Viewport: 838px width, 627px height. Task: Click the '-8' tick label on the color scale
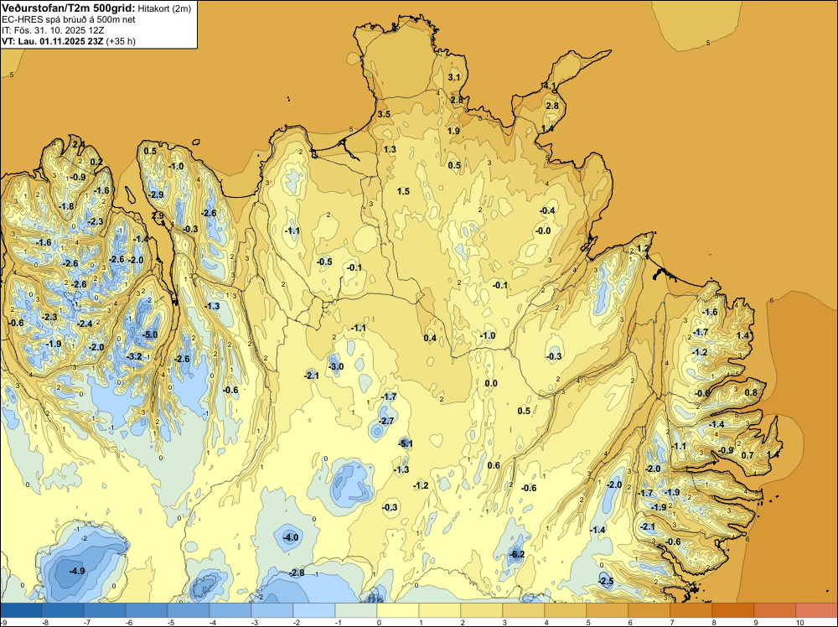point(45,622)
